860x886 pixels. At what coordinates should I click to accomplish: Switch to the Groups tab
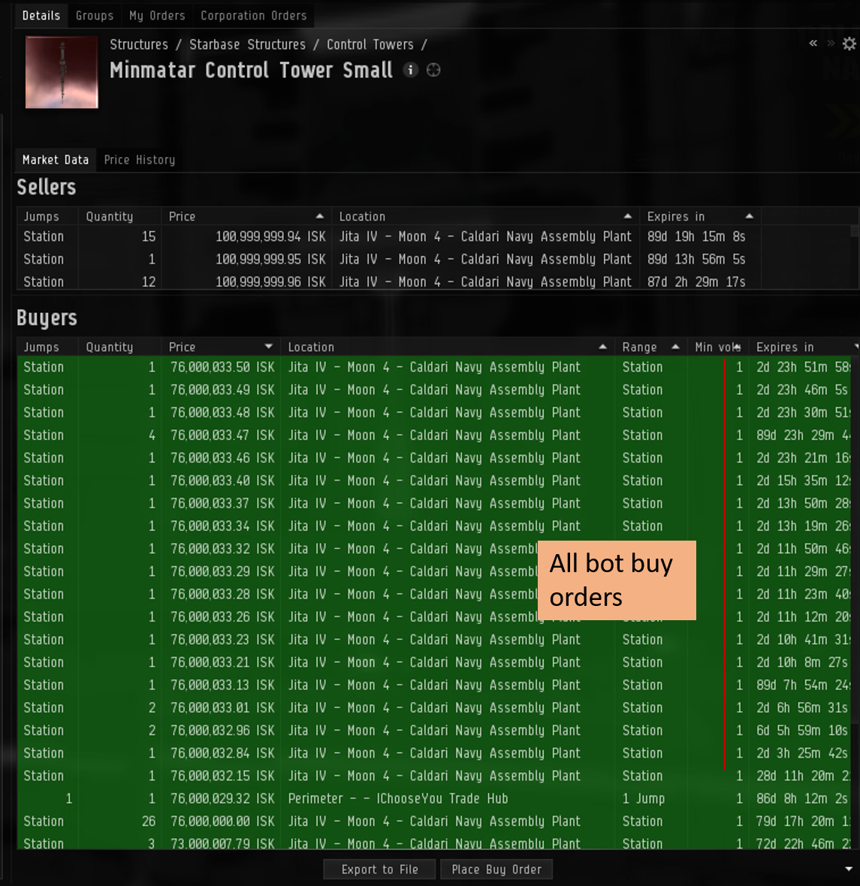95,16
